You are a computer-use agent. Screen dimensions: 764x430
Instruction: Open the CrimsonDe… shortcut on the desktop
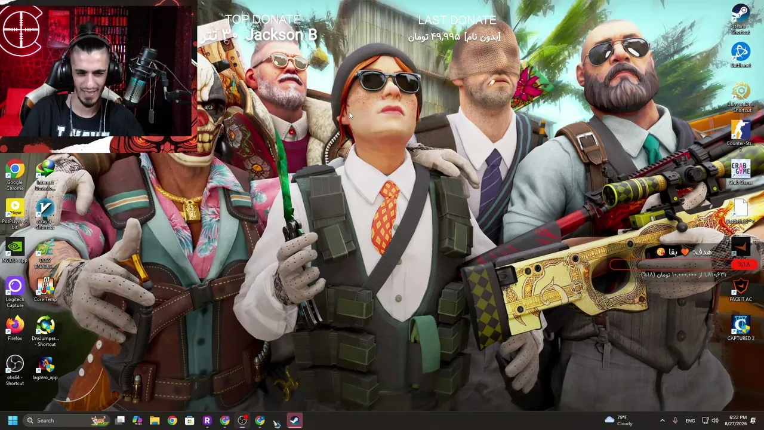pyautogui.click(x=741, y=98)
